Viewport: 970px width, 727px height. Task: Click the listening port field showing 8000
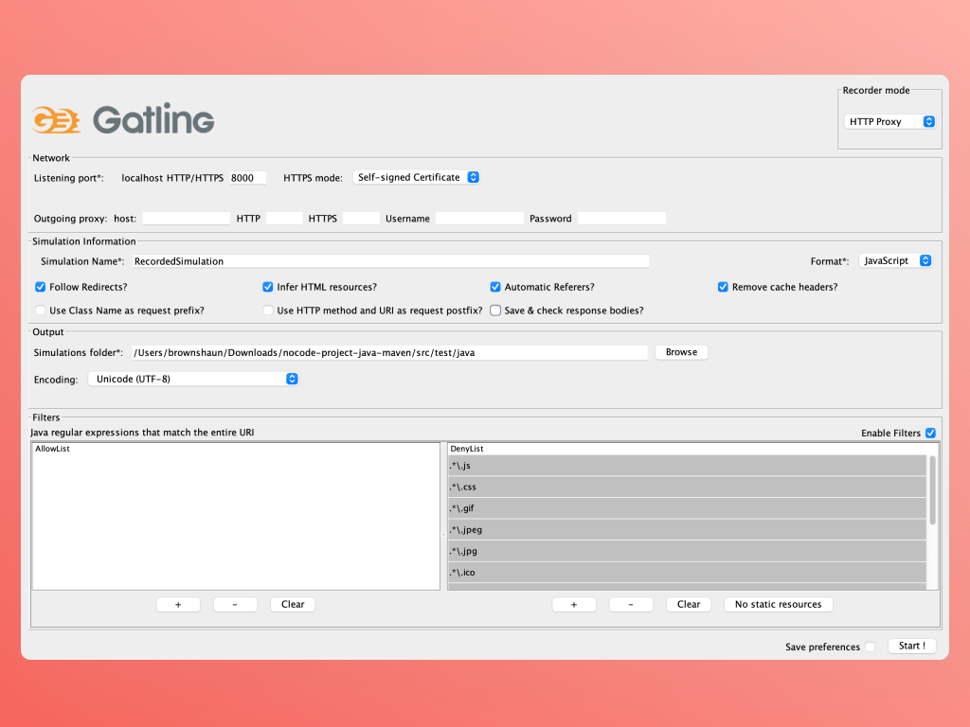247,178
